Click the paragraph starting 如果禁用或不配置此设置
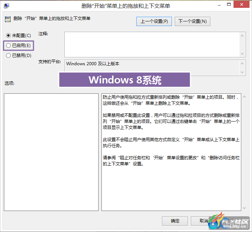The height and width of the screenshot is (232, 252). pos(171,121)
